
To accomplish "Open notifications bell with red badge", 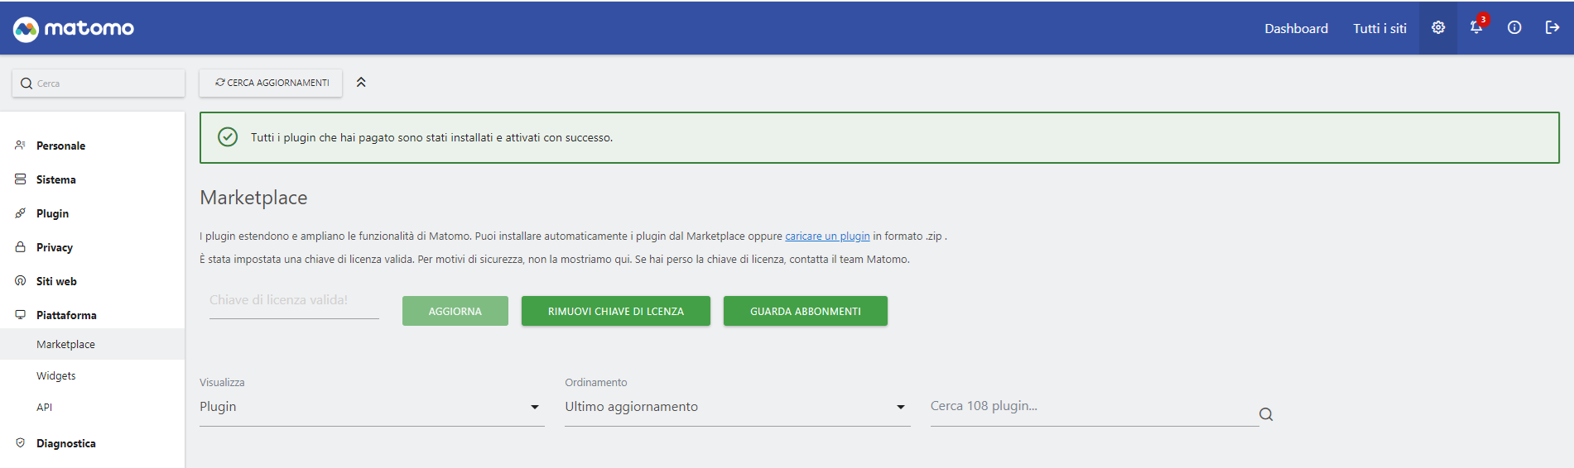I will tap(1476, 27).
